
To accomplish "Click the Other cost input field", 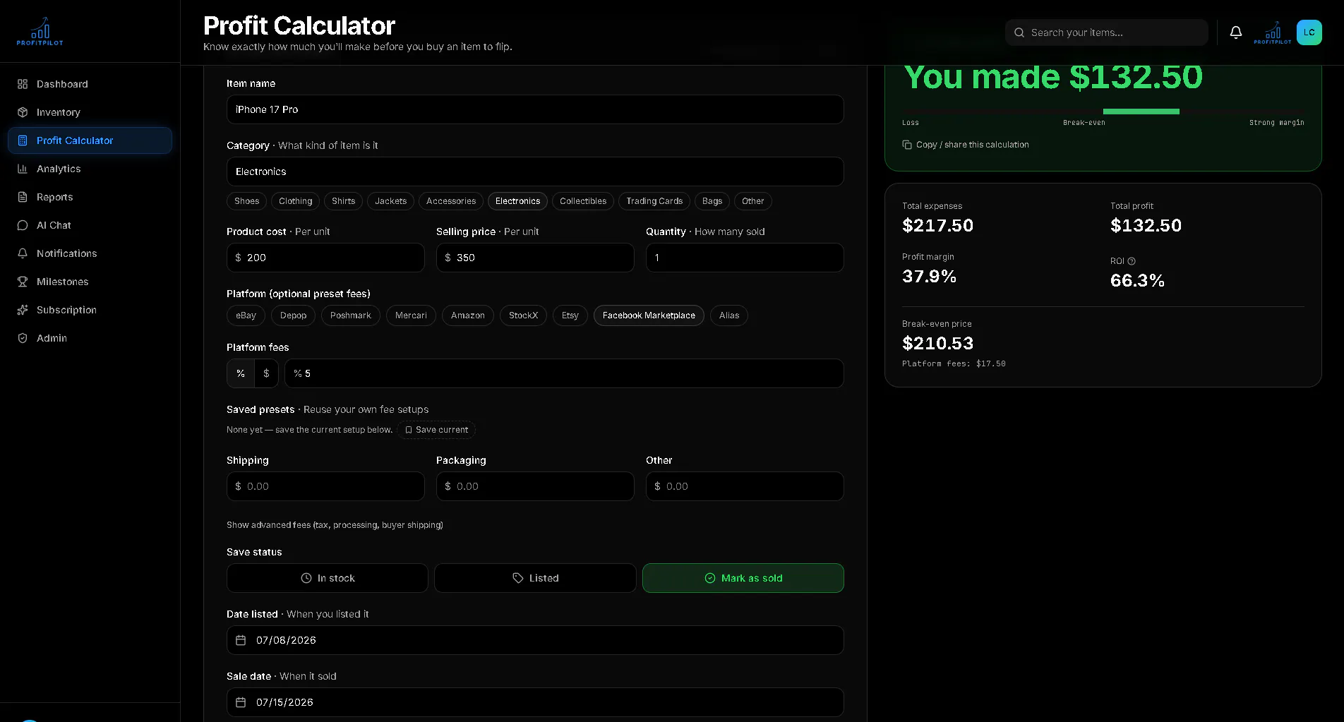I will click(745, 486).
